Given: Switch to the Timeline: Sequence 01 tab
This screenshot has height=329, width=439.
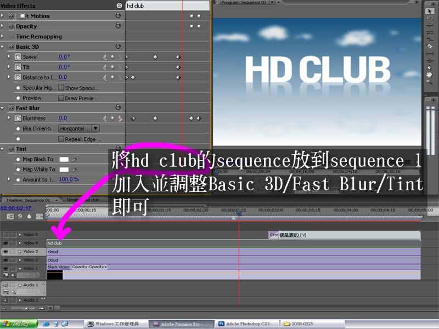Looking at the screenshot, I should click(29, 200).
